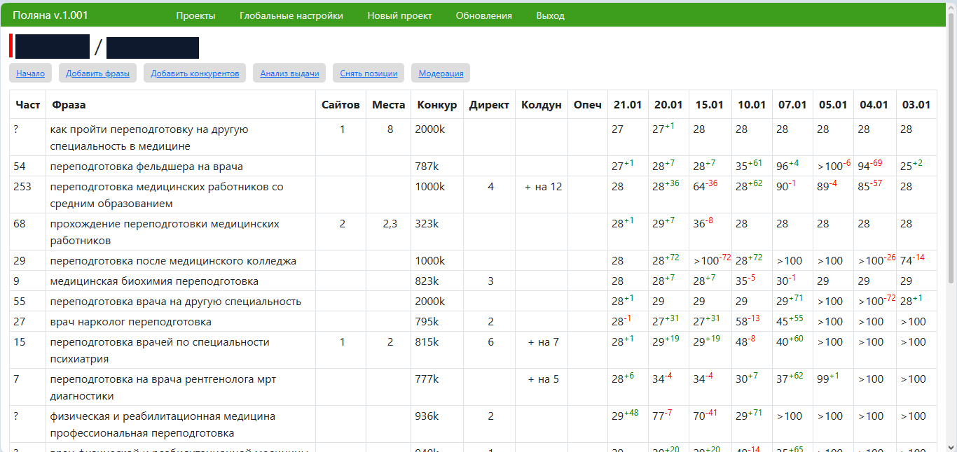Open the Проекты menu item

tap(195, 15)
